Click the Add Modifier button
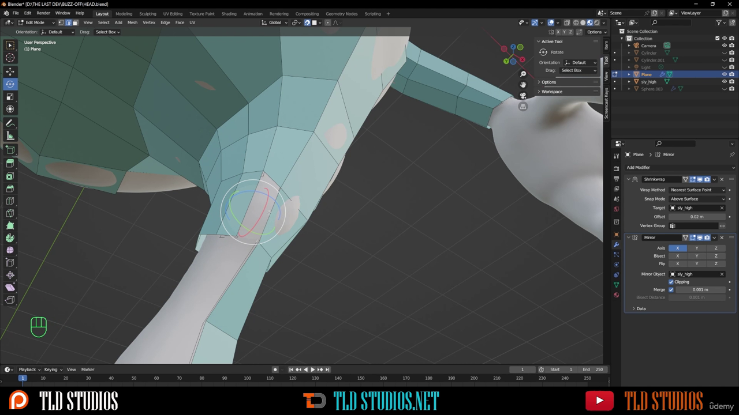This screenshot has width=739, height=415. [x=638, y=167]
